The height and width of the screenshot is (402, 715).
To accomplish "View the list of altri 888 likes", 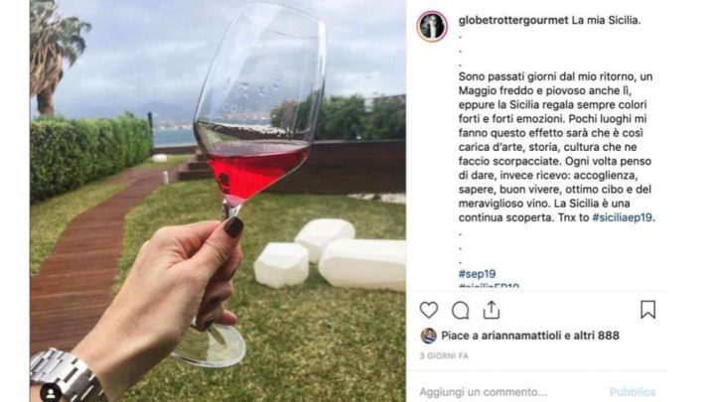I will point(596,335).
